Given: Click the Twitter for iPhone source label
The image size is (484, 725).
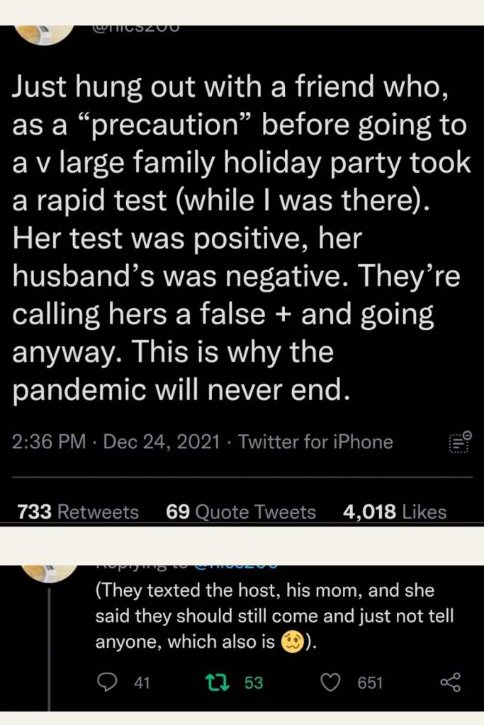Looking at the screenshot, I should coord(315,441).
